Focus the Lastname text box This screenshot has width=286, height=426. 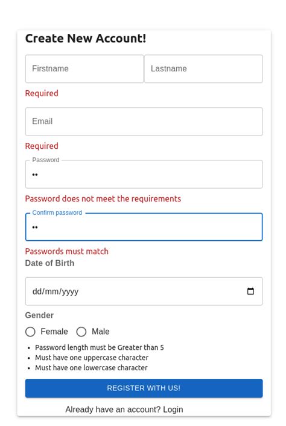point(203,69)
